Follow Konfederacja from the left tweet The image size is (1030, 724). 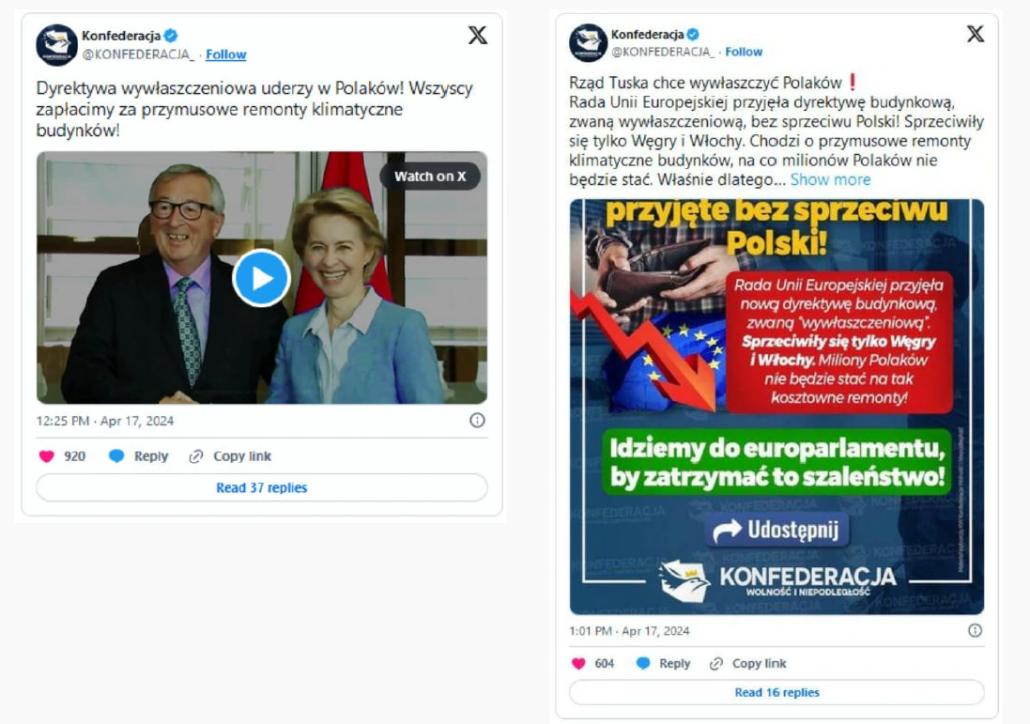click(226, 54)
